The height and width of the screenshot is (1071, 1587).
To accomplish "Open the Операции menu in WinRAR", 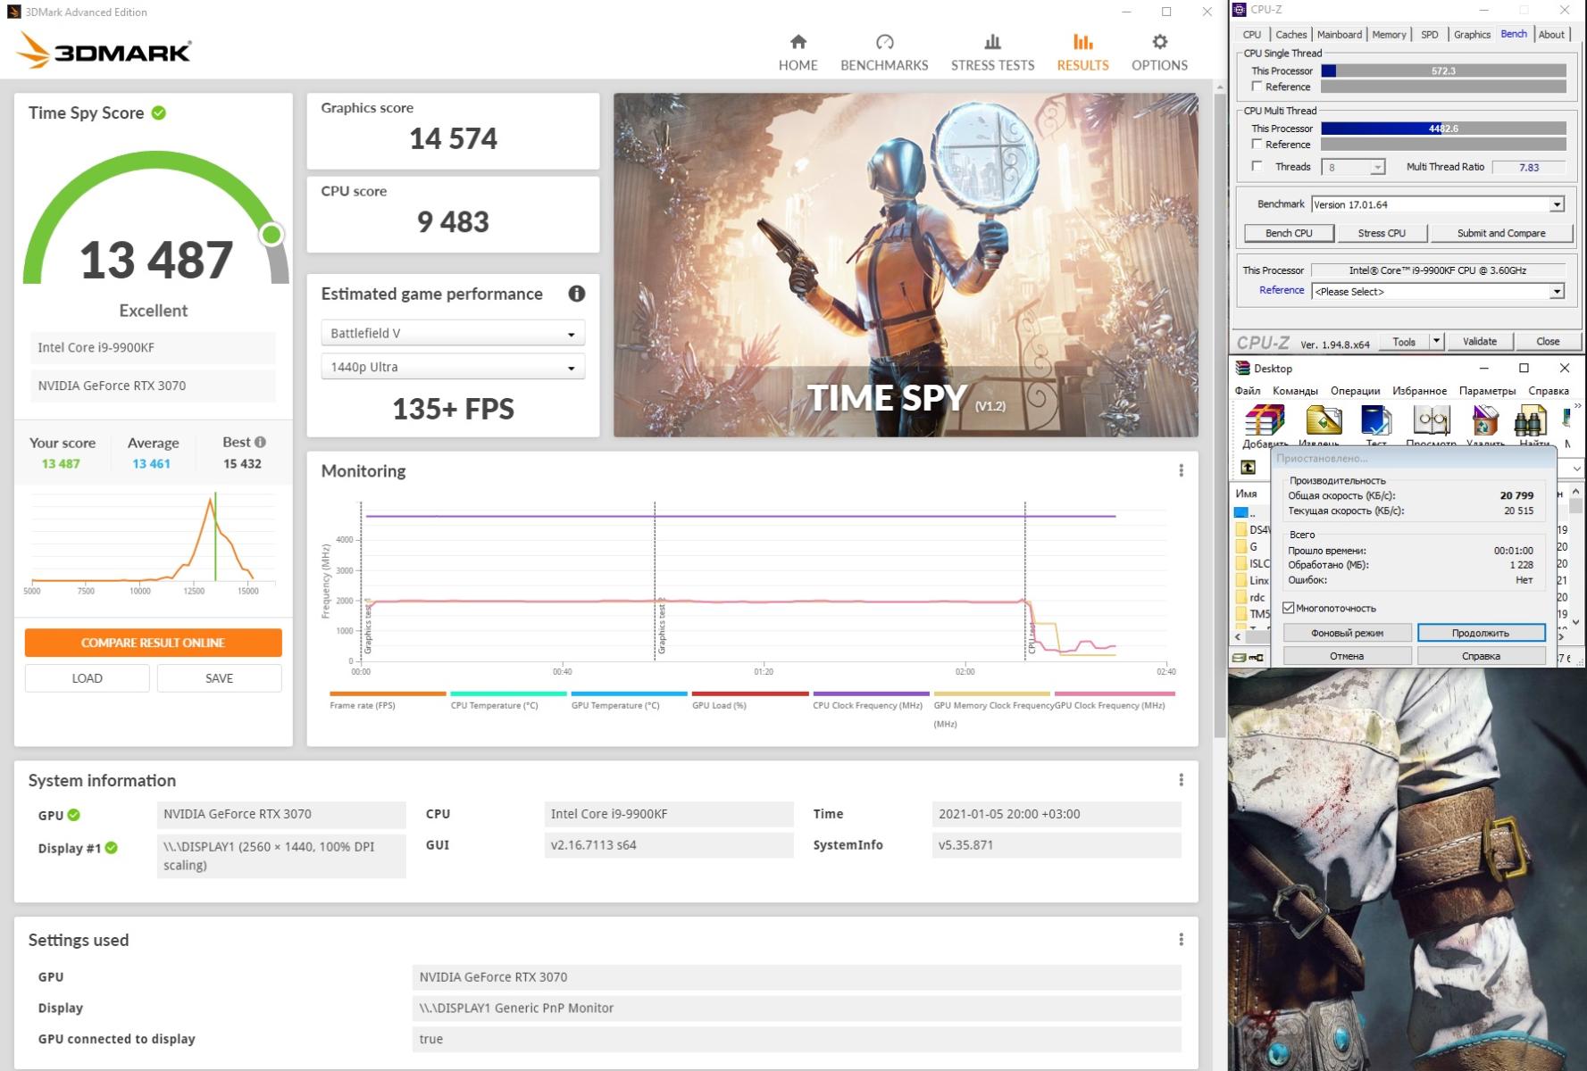I will (x=1355, y=391).
